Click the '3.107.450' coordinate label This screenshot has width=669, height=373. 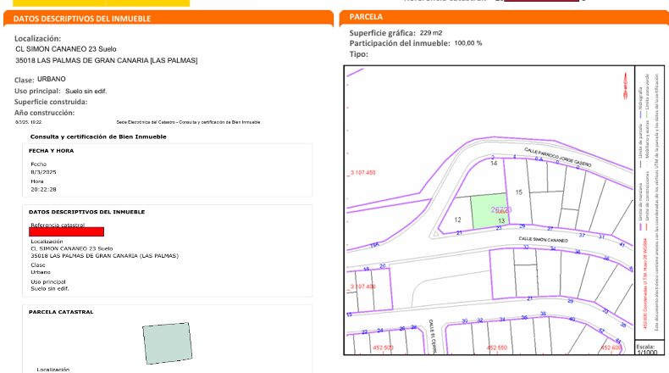coord(362,173)
